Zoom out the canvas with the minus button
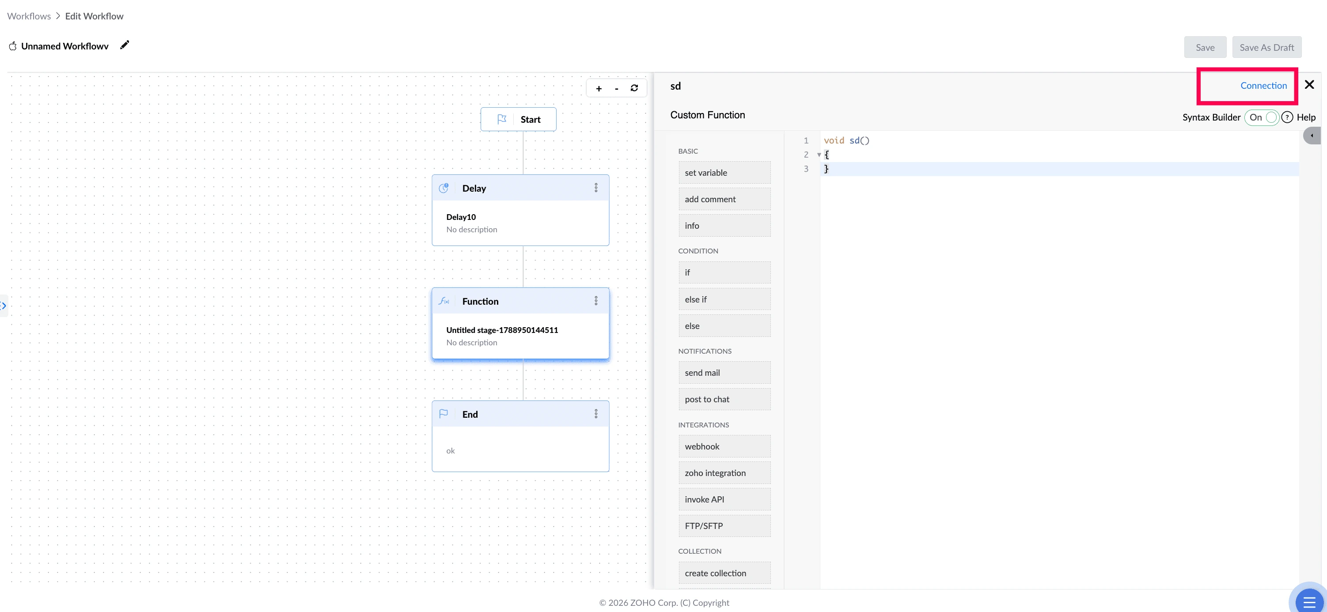Screen dimensions: 1327x612 point(617,88)
